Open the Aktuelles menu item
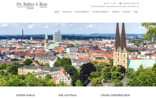The width and height of the screenshot is (156, 98). [67, 12]
